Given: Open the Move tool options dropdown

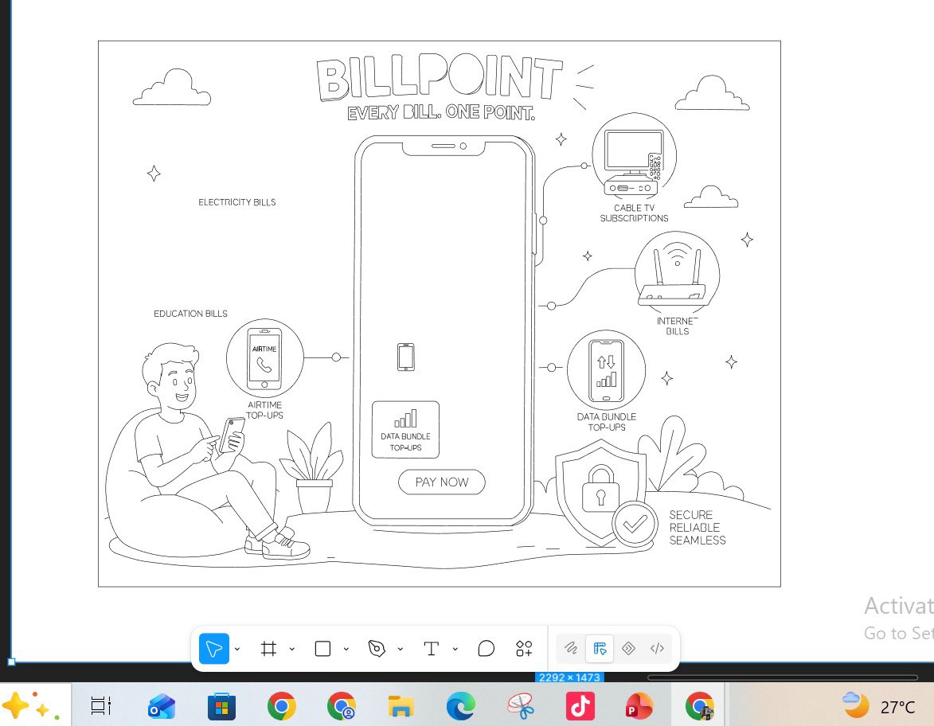Looking at the screenshot, I should point(237,649).
